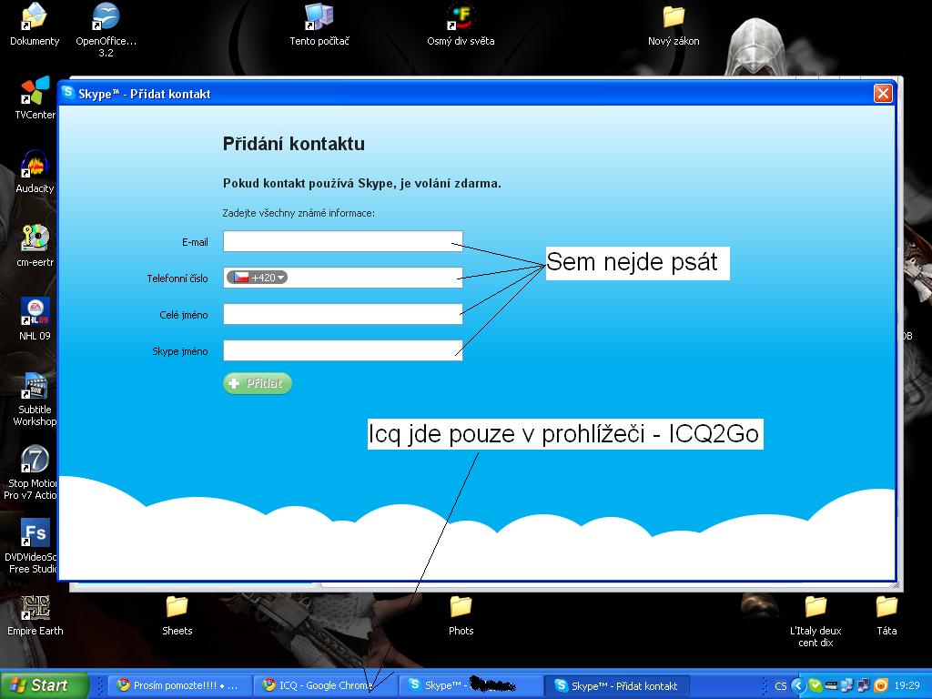Switch to Prosím pomozte Chrome taskbar item
Image resolution: width=932 pixels, height=699 pixels.
click(x=178, y=685)
